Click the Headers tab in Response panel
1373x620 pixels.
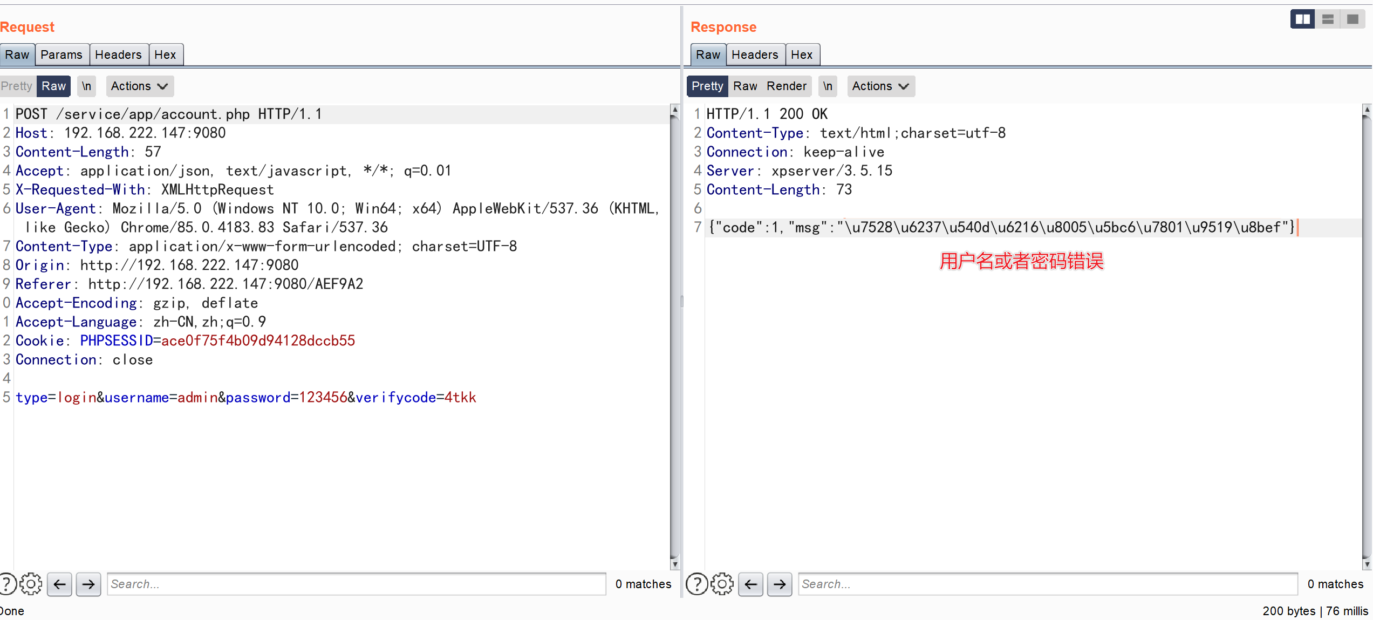[754, 54]
